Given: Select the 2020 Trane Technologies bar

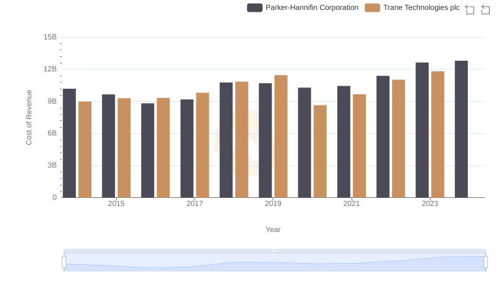Looking at the screenshot, I should [320, 151].
